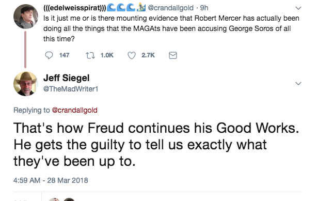Open the @TheMadWriter1 handle
The width and height of the screenshot is (318, 201).
click(x=71, y=89)
